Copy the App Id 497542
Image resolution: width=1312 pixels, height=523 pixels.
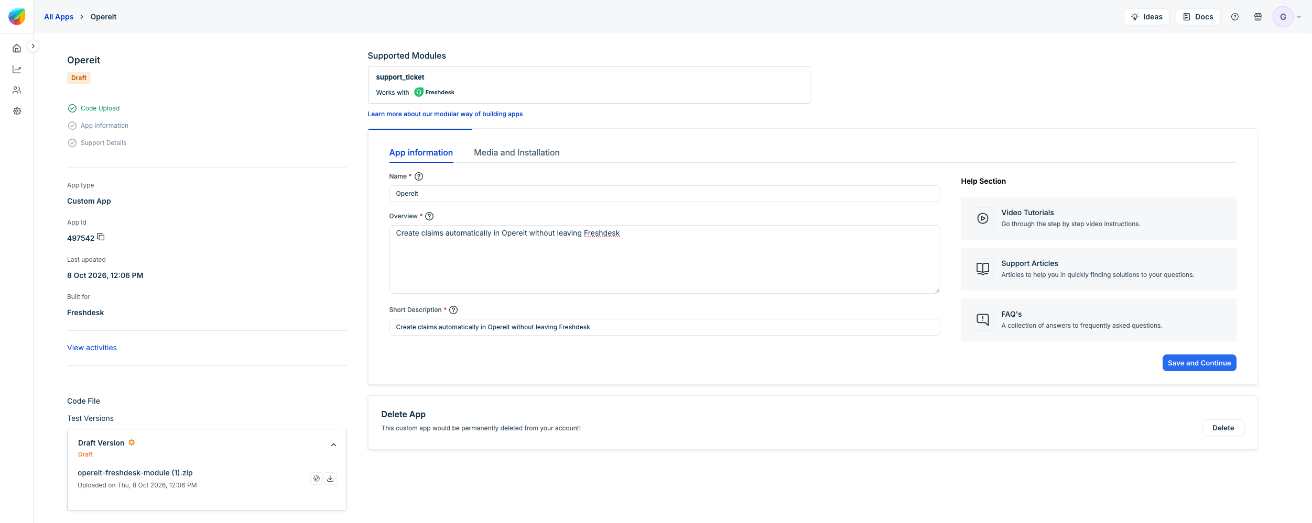coord(101,237)
